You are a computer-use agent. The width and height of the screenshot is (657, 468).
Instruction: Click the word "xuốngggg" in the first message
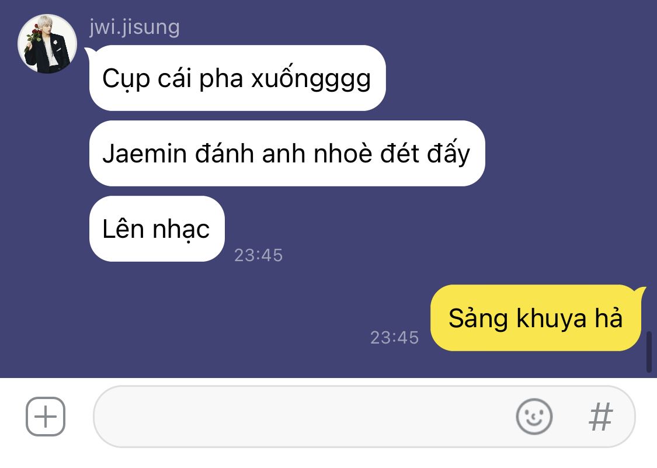(311, 78)
